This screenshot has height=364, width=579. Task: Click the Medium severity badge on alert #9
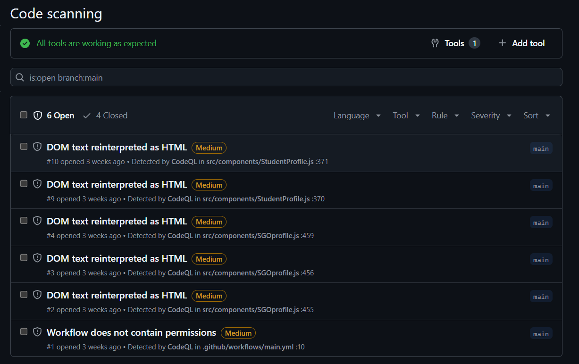[209, 185]
